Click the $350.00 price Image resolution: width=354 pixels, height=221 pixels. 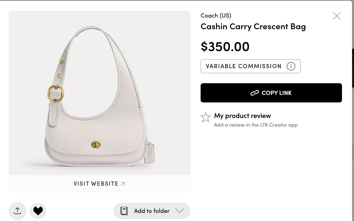pos(225,46)
